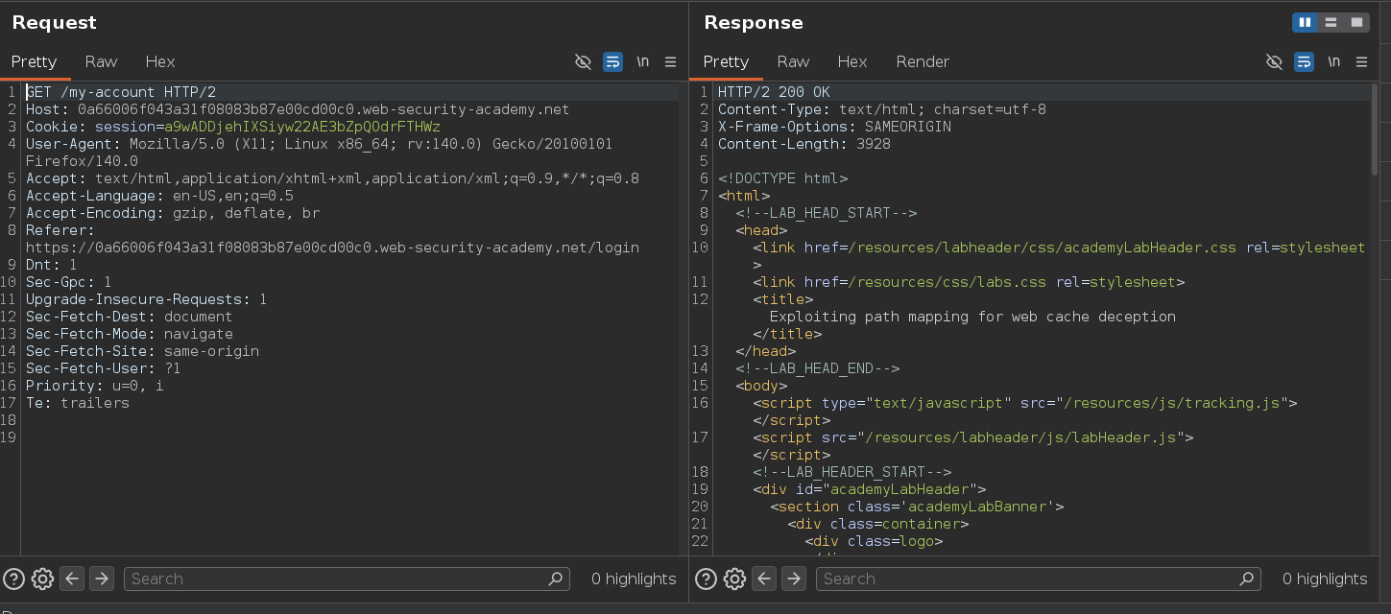Click labs.css stylesheet link in response
The height and width of the screenshot is (614, 1391).
click(969, 282)
